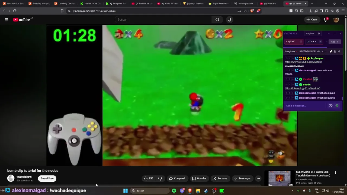Open Discord from the taskbar
The width and height of the screenshot is (347, 195).
[182, 191]
